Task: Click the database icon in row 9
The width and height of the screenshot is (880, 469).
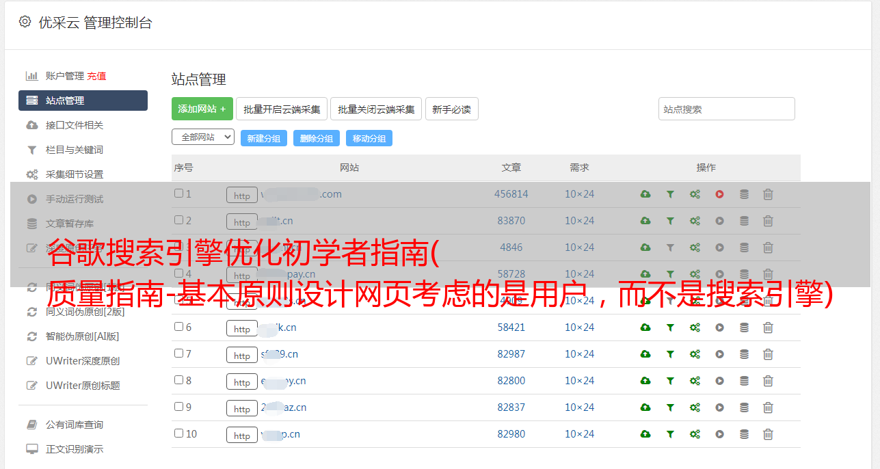Action: coord(744,407)
